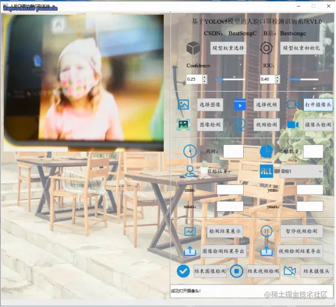
Task: Maximize the application window
Action: pos(314,6)
